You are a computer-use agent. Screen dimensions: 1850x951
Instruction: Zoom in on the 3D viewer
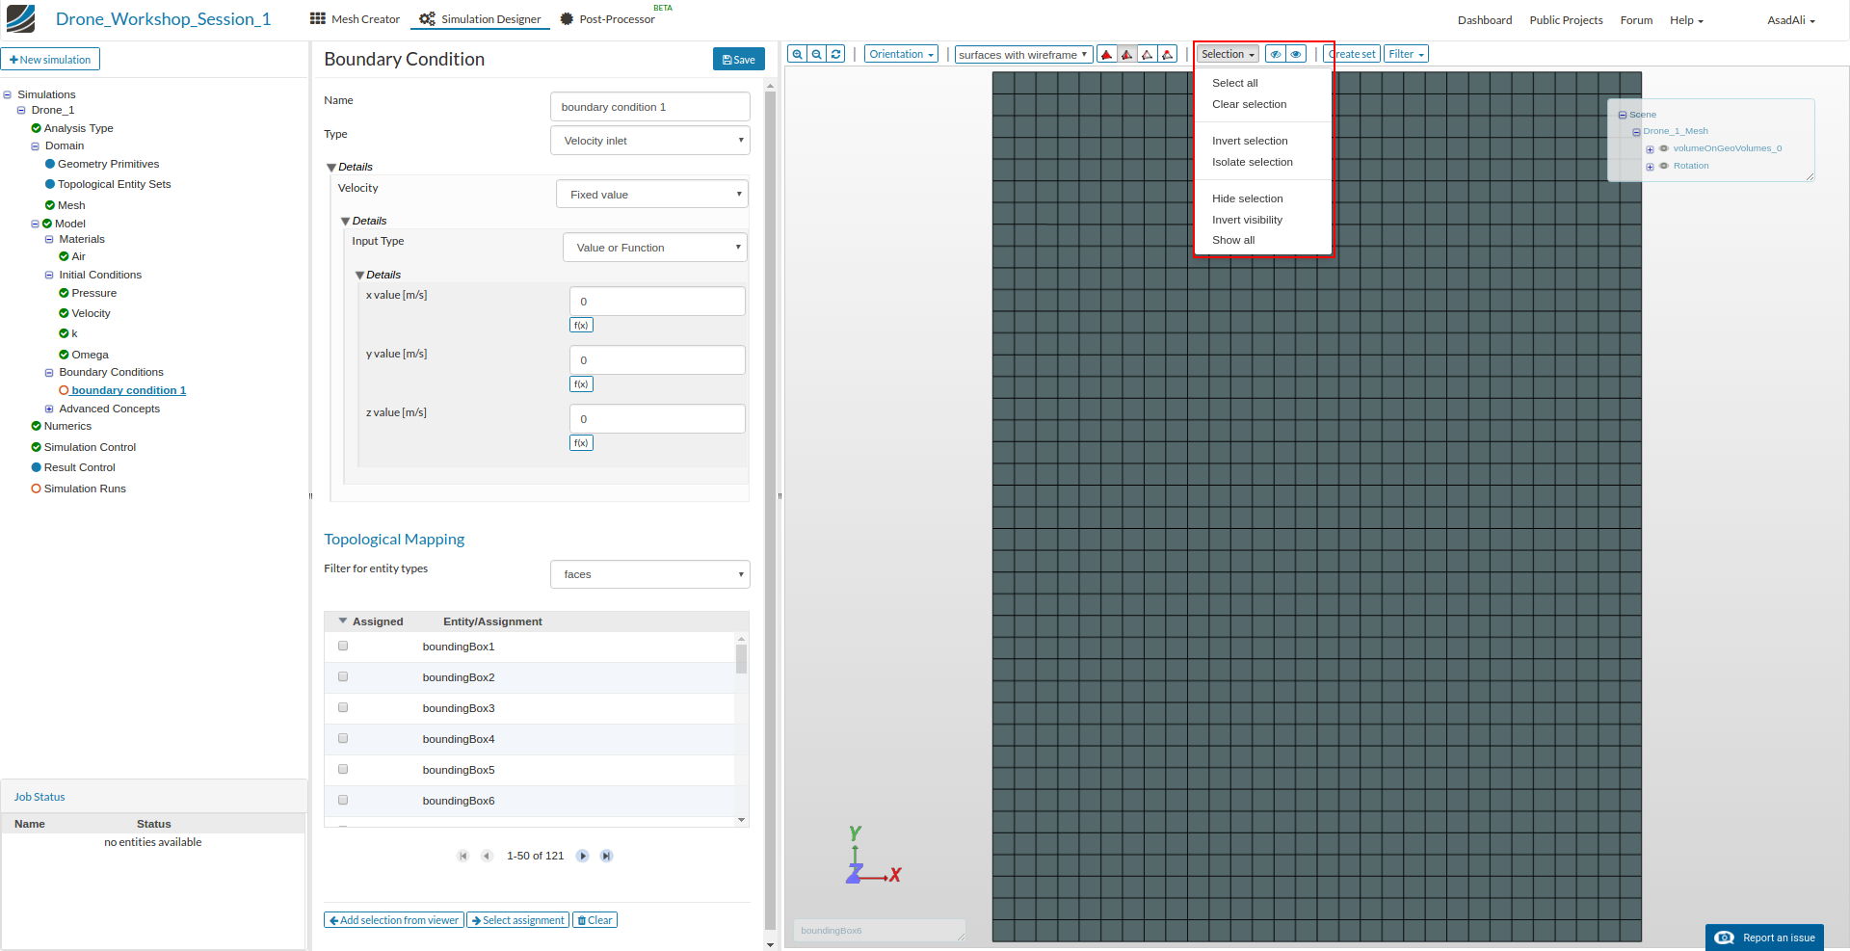[797, 54]
